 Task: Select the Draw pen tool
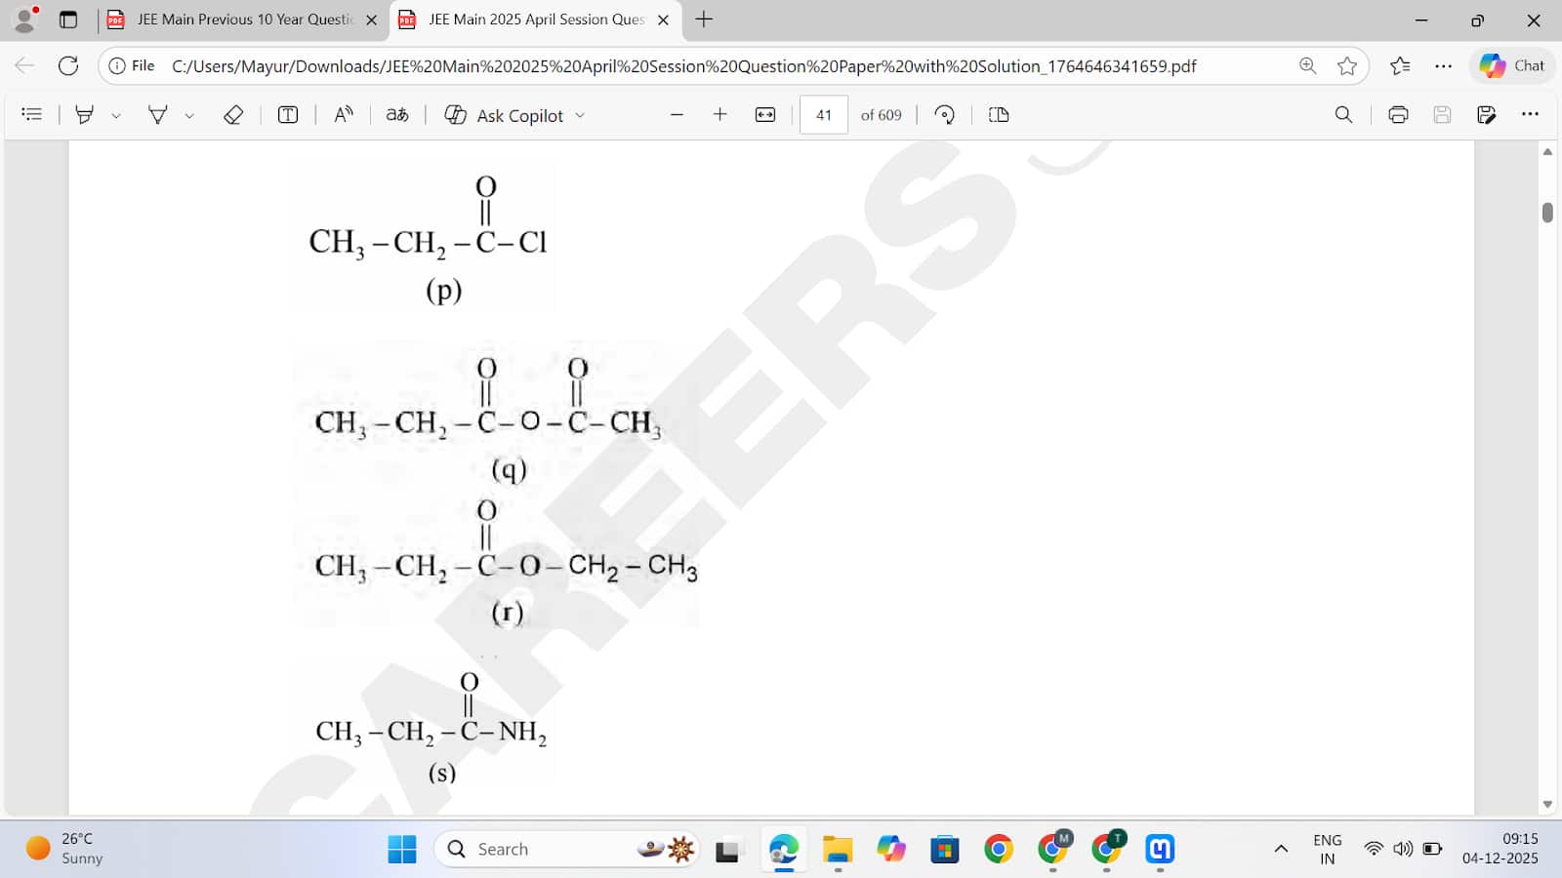(x=157, y=115)
